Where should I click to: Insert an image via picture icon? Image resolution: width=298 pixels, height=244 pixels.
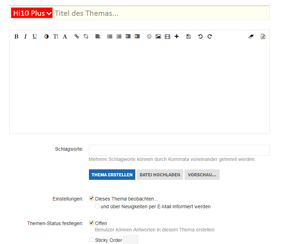158,36
